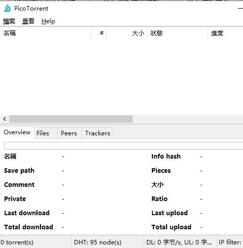The width and height of the screenshot is (243, 248).
Task: Sort torrents by 進度 column header
Action: 226,33
